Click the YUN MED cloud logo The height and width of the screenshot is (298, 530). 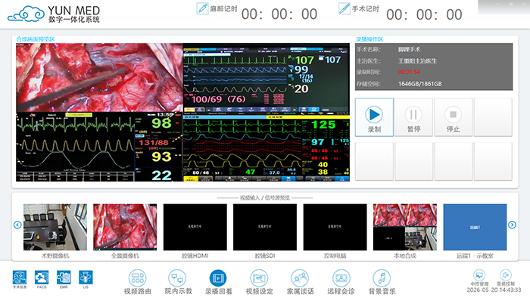(26, 14)
